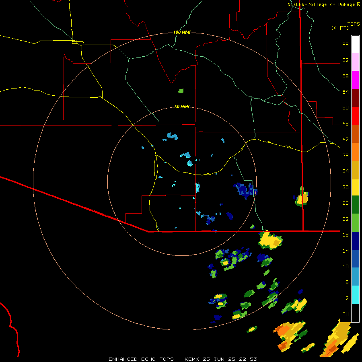Screen dimensions: 362x362
Task: Click the bright red legend swatch
Action: [x=355, y=116]
